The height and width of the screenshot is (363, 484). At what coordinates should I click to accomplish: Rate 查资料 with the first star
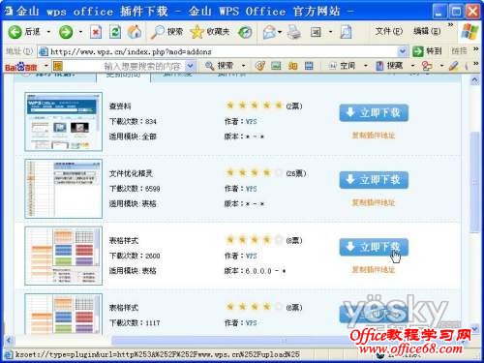click(230, 106)
